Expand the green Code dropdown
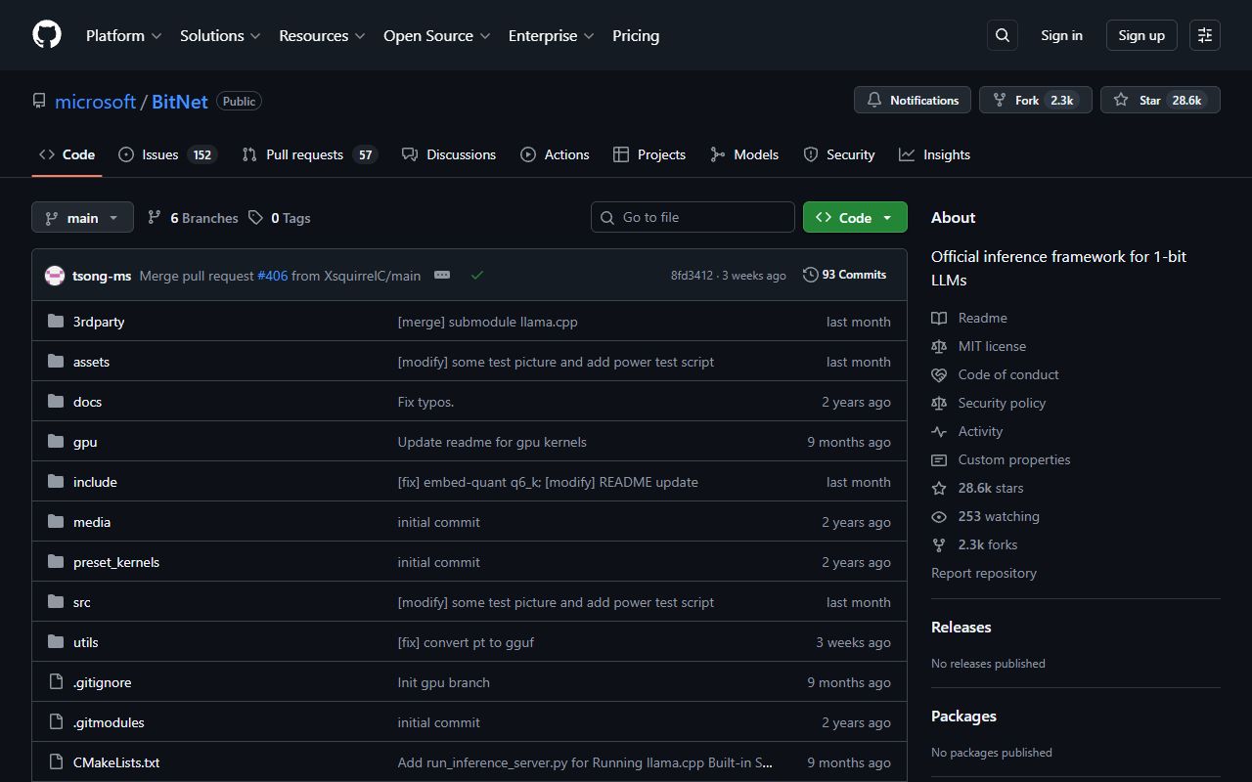1252x782 pixels. tap(854, 217)
